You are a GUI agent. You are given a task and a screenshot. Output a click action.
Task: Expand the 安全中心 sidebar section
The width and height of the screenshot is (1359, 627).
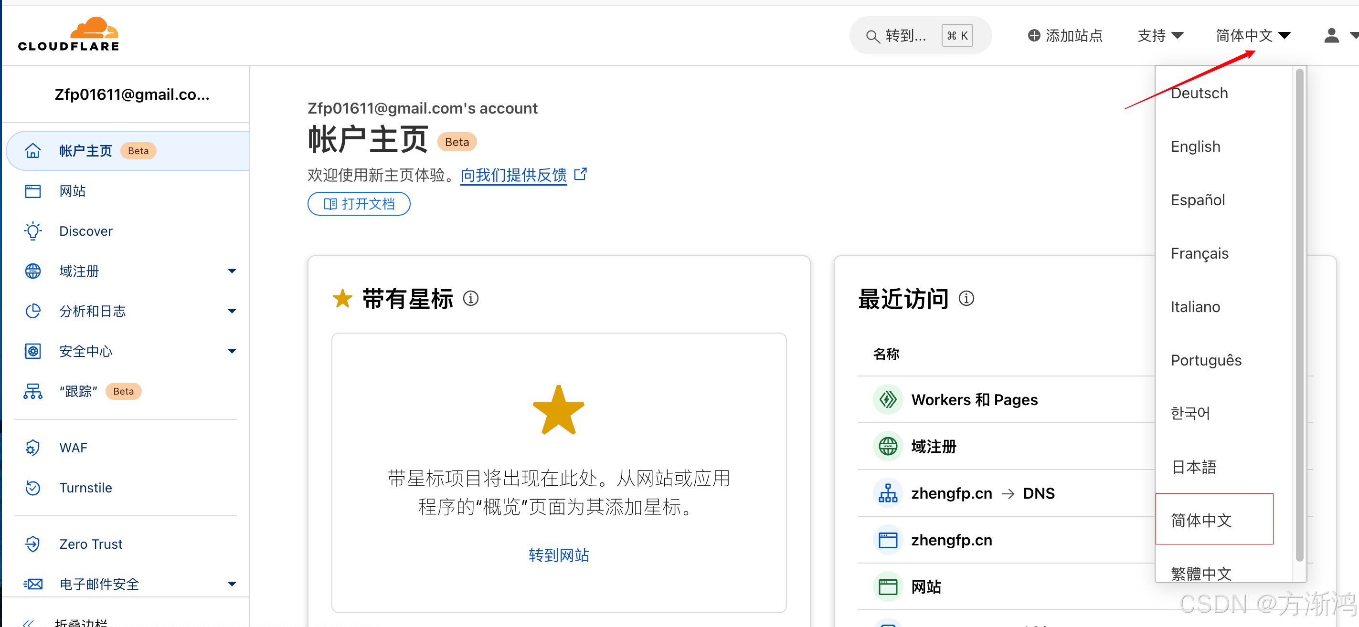tap(232, 351)
